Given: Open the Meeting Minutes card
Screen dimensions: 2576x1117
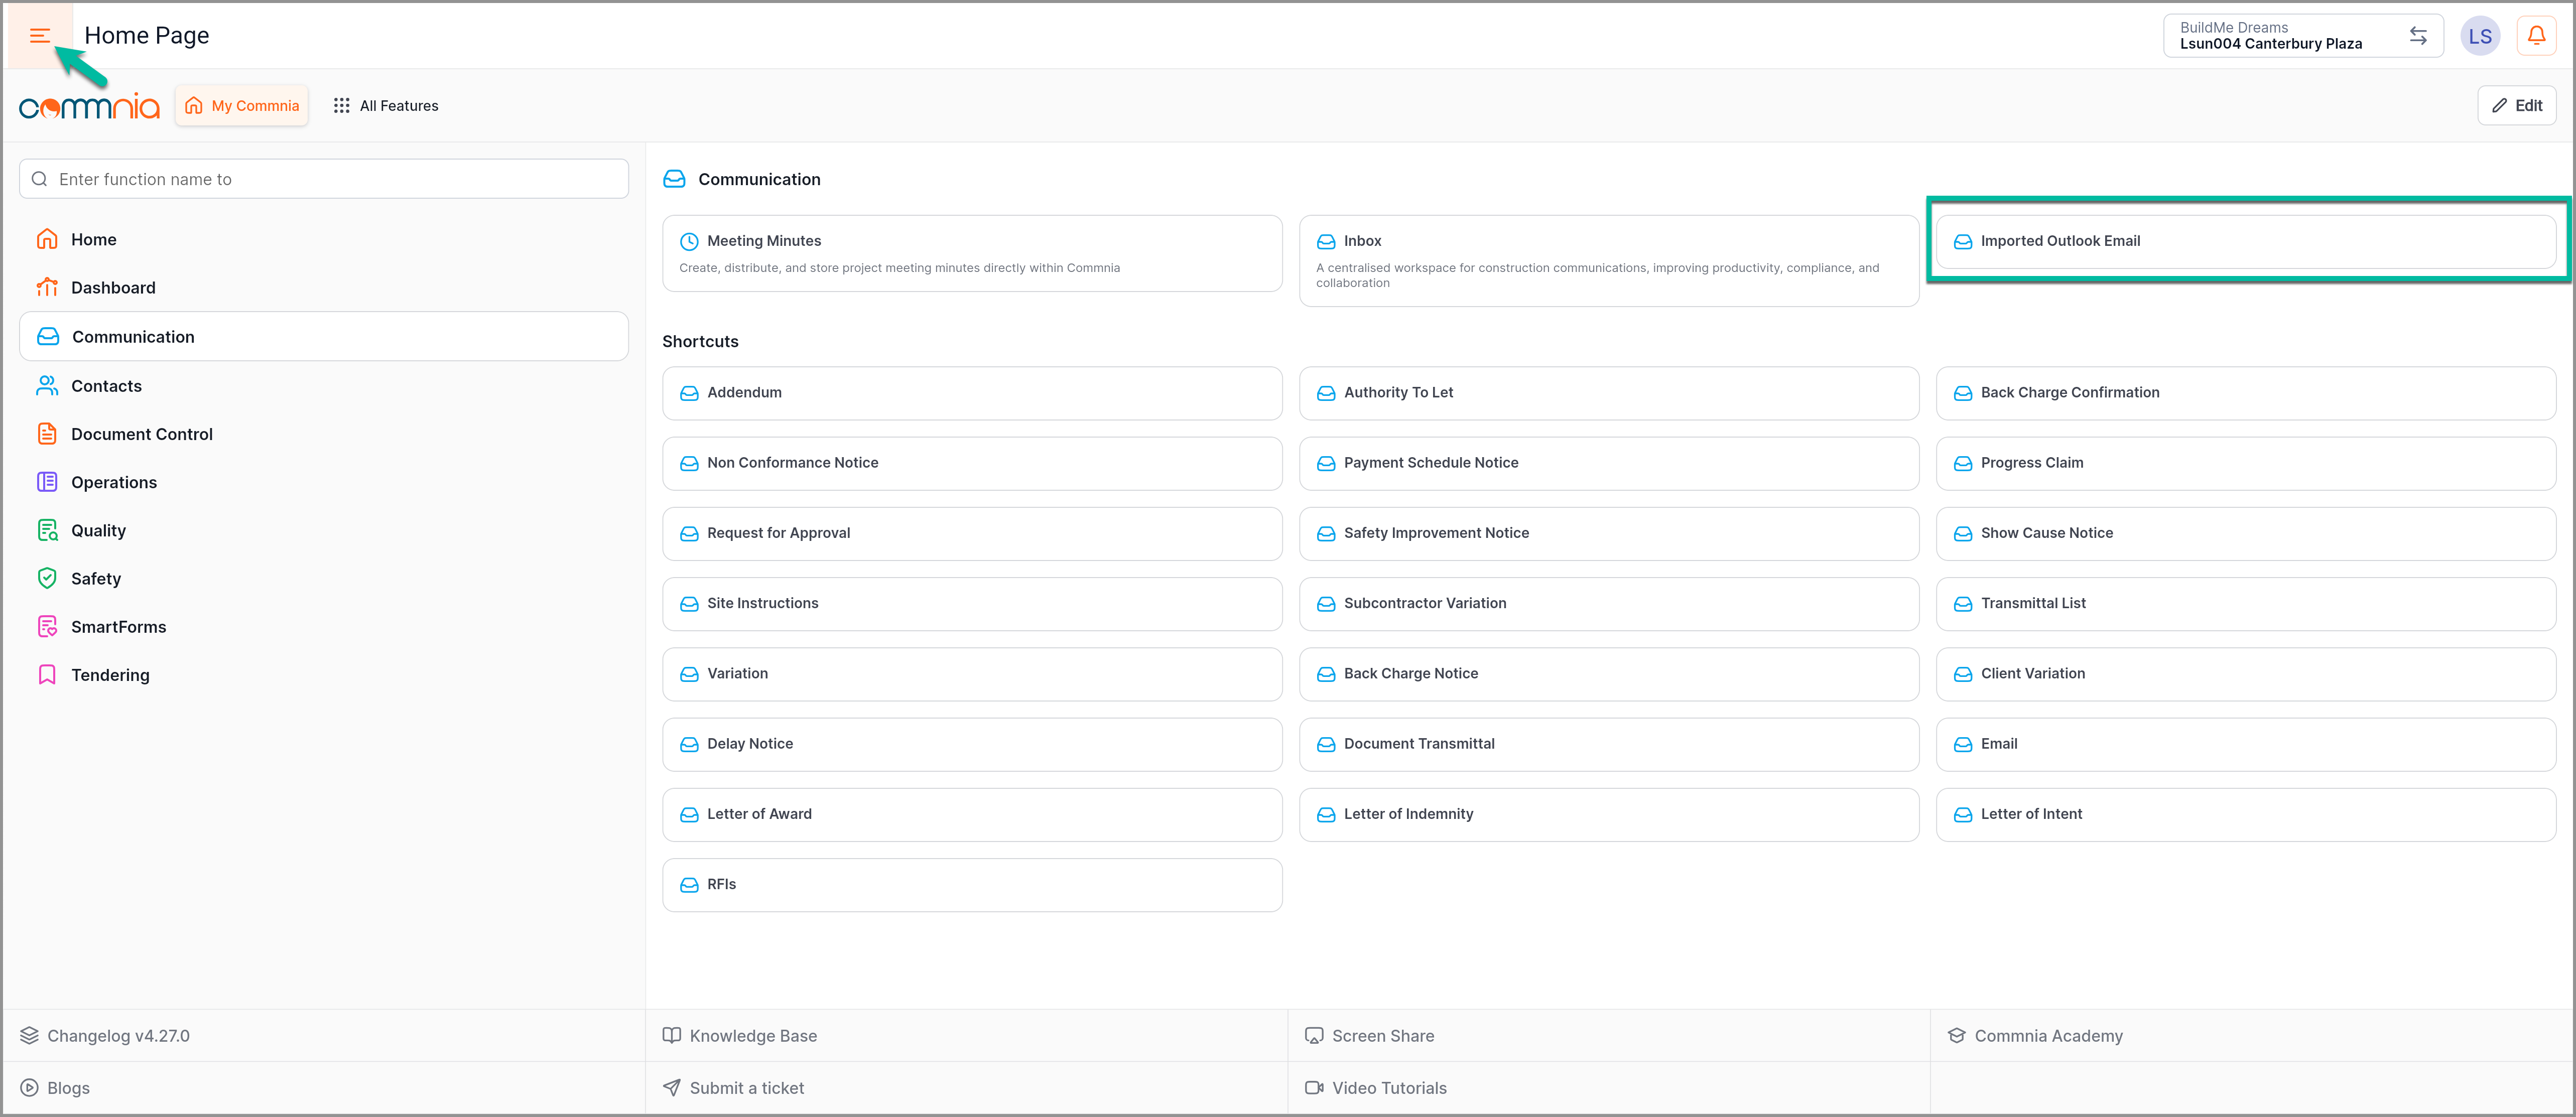Looking at the screenshot, I should point(971,253).
